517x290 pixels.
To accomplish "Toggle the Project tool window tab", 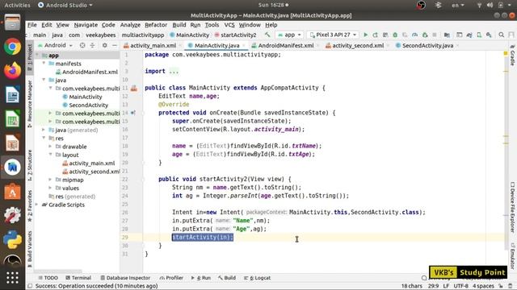I will tap(30, 58).
